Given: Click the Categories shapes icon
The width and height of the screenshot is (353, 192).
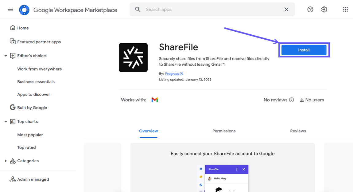Looking at the screenshot, I should (13, 161).
